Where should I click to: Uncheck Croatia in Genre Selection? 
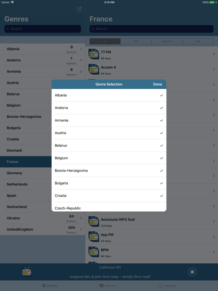(x=162, y=196)
